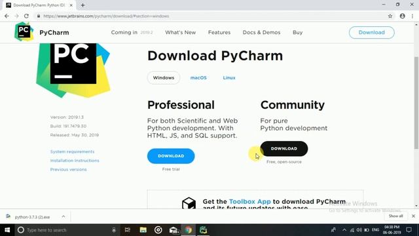
Task: Open the Windows Start menu
Action: click(x=7, y=230)
